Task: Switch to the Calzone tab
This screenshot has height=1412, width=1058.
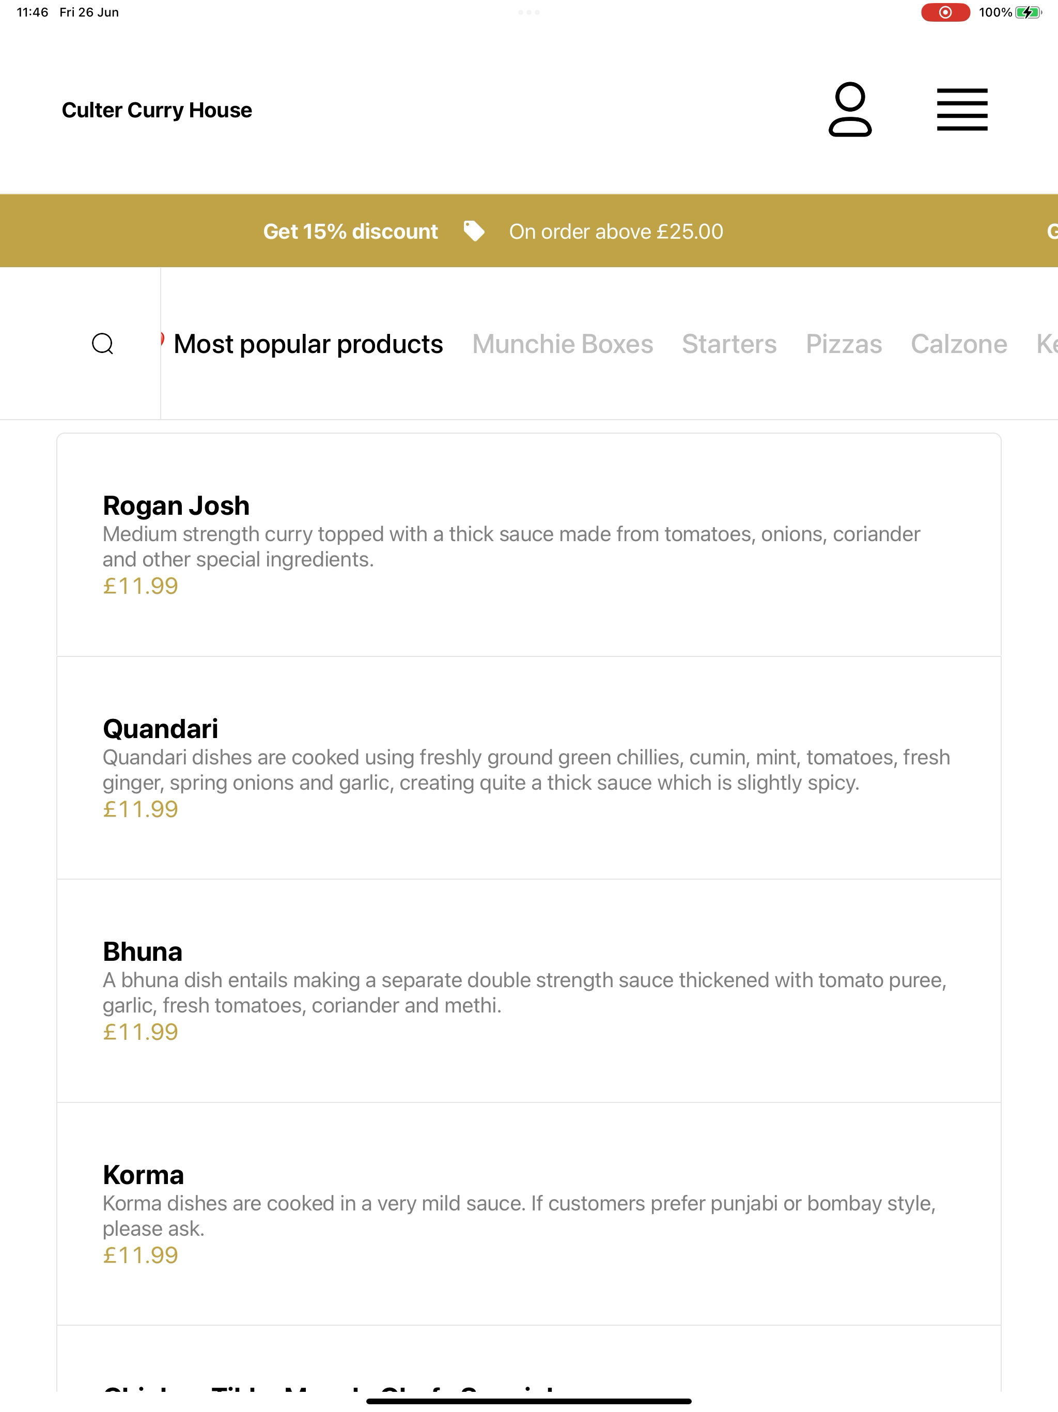Action: [x=958, y=344]
